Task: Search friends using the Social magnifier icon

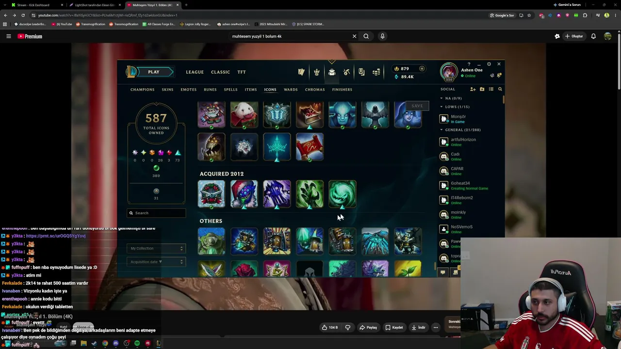Action: point(500,89)
